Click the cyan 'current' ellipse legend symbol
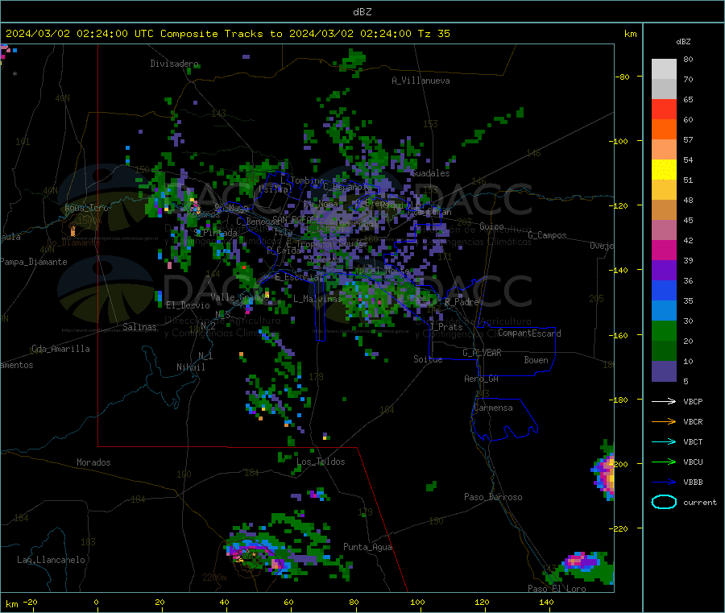 (664, 502)
